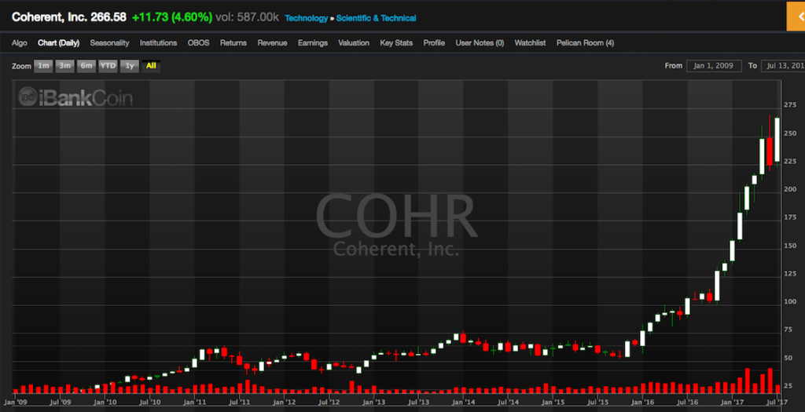805x412 pixels.
Task: Click the Jan '09 axis label
Action: 14,403
